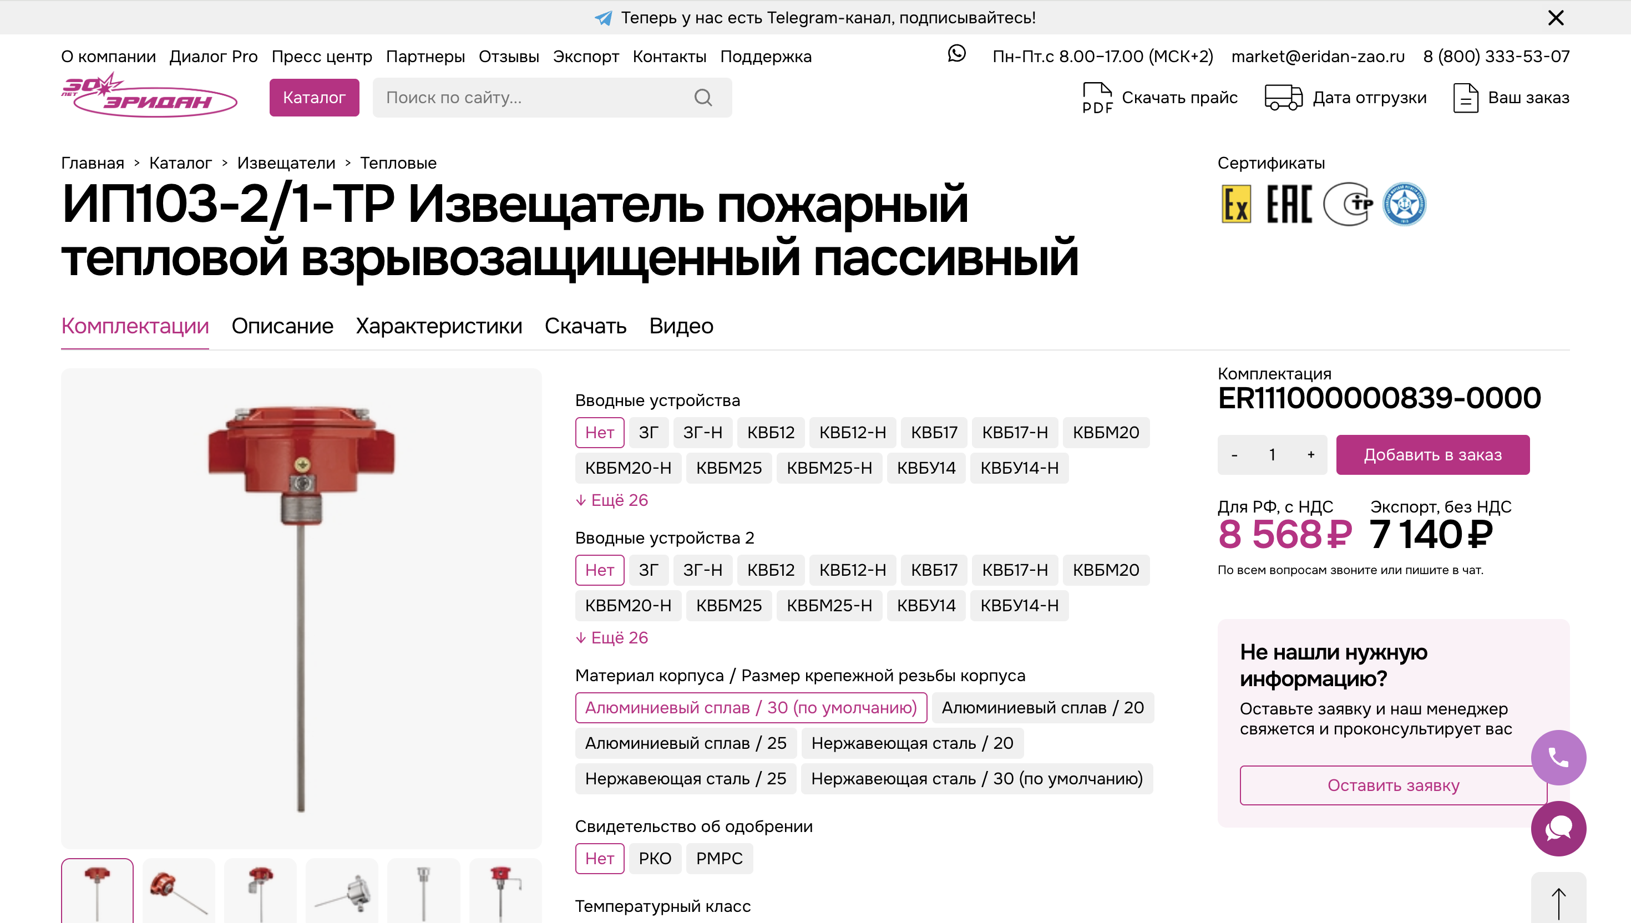Screen dimensions: 1631x923
Task: Click the Ex certificate icon
Action: [1236, 204]
